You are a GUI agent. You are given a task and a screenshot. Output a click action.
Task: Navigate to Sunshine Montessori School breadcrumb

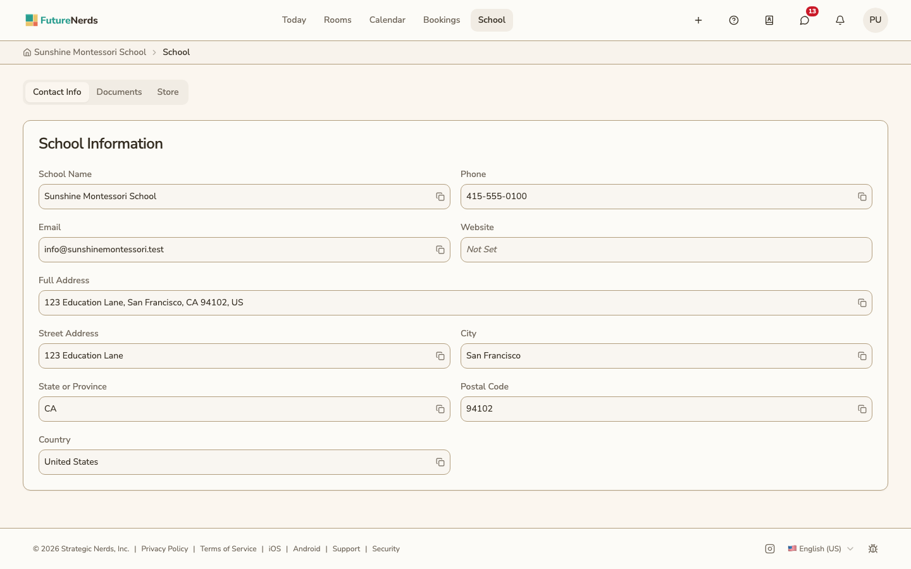pos(90,52)
